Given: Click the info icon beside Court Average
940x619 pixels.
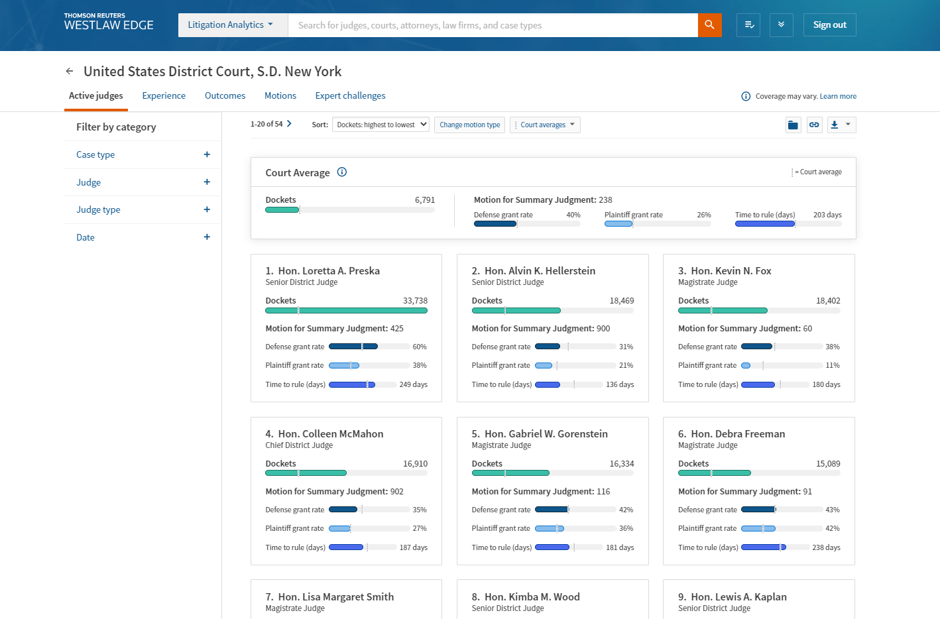Looking at the screenshot, I should click(342, 172).
